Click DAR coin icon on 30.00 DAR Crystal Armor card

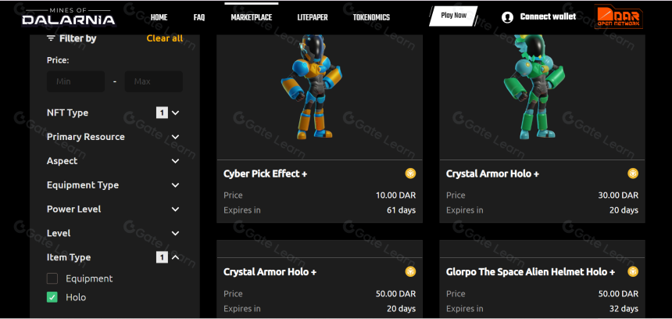(x=633, y=174)
